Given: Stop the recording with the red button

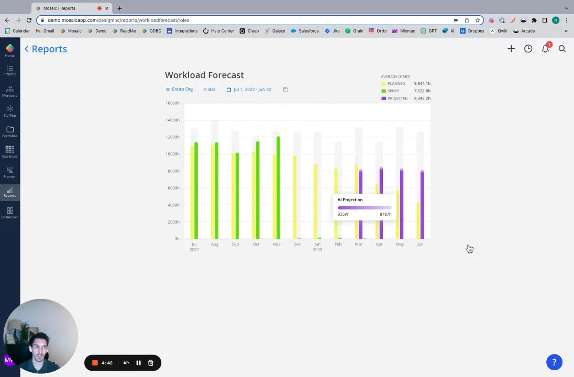Looking at the screenshot, I should click(95, 363).
